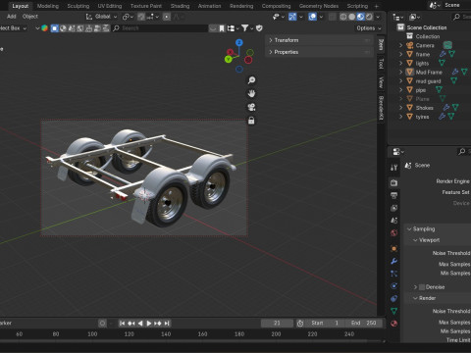Toggle snapping magnet in header
The width and height of the screenshot is (471, 353).
[141, 17]
